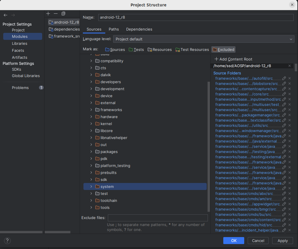Switch to the Dependencies tab
This screenshot has width=298, height=249.
139,29
